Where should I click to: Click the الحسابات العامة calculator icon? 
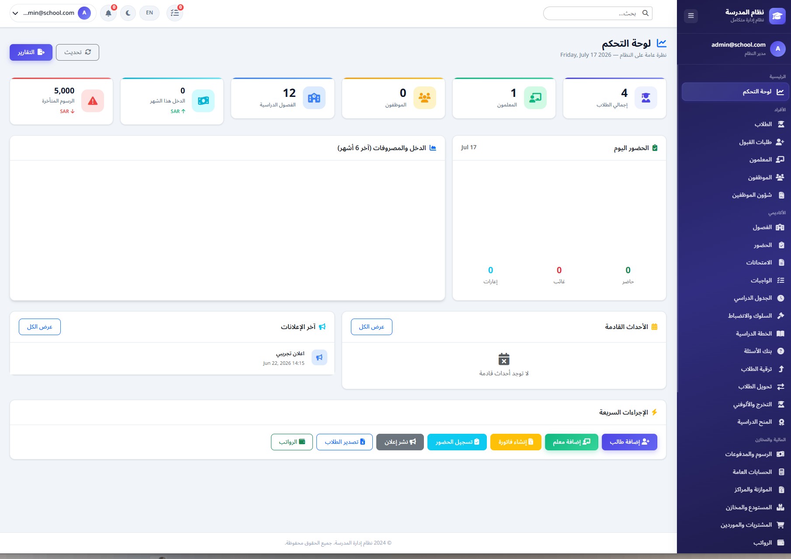(x=781, y=472)
